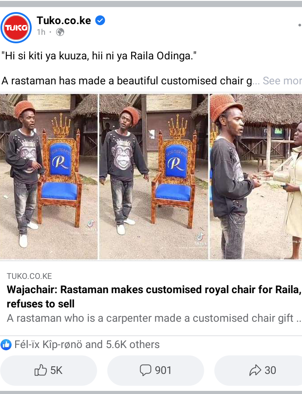
Task: Open the Wajachair article headline
Action: coord(154,297)
